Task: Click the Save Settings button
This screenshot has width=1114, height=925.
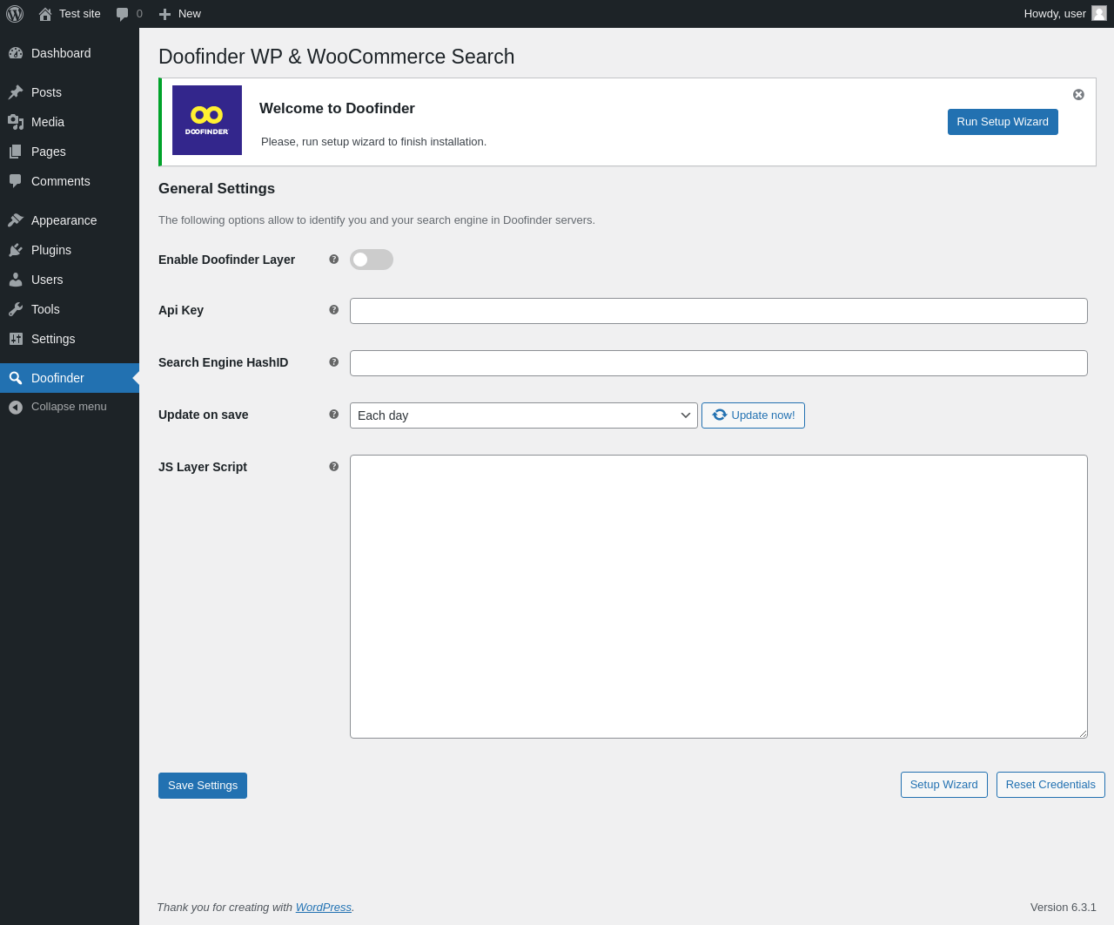Action: click(203, 786)
